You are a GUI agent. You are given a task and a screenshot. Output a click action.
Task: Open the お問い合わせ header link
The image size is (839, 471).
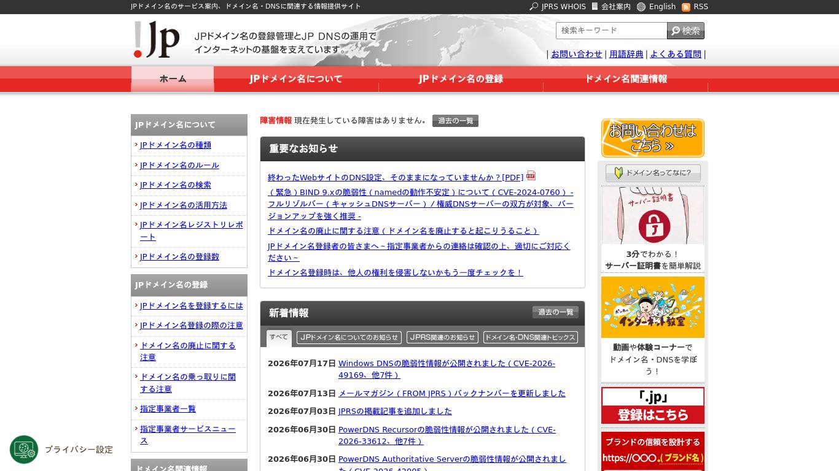click(577, 54)
